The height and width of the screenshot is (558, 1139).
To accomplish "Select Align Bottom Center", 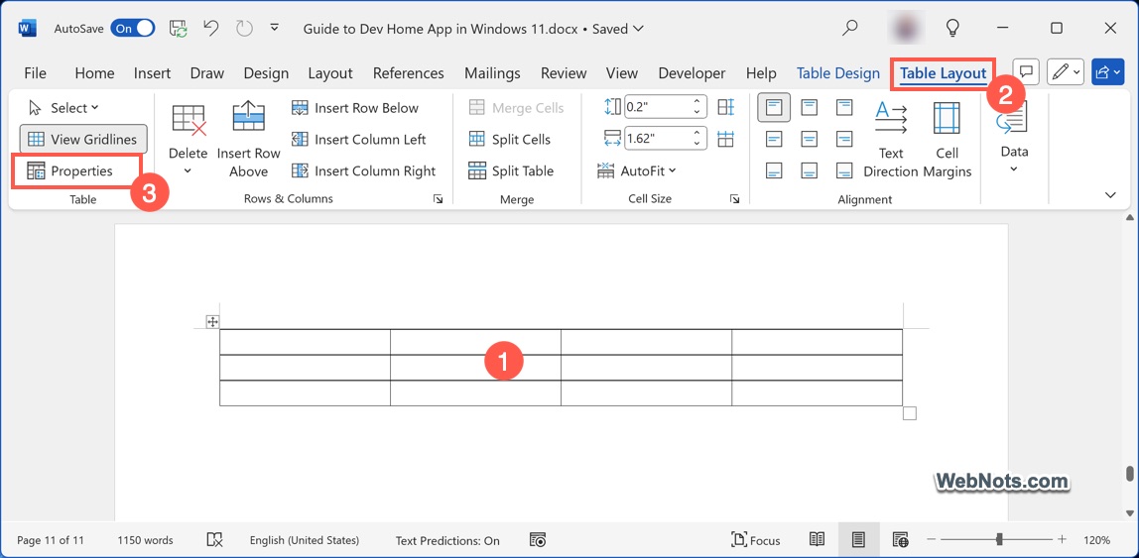I will (810, 170).
